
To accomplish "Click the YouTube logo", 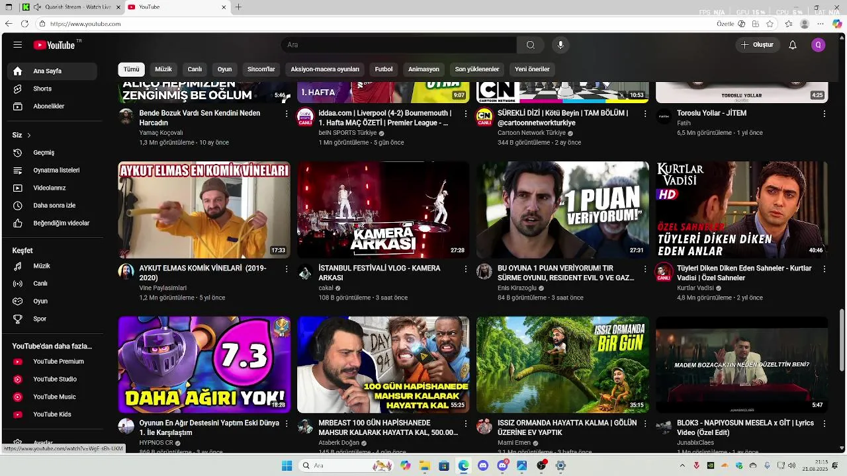I will click(55, 45).
